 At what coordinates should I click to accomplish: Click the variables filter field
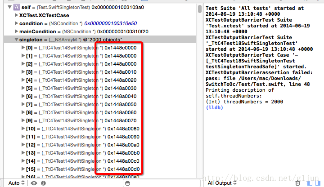point(162,183)
